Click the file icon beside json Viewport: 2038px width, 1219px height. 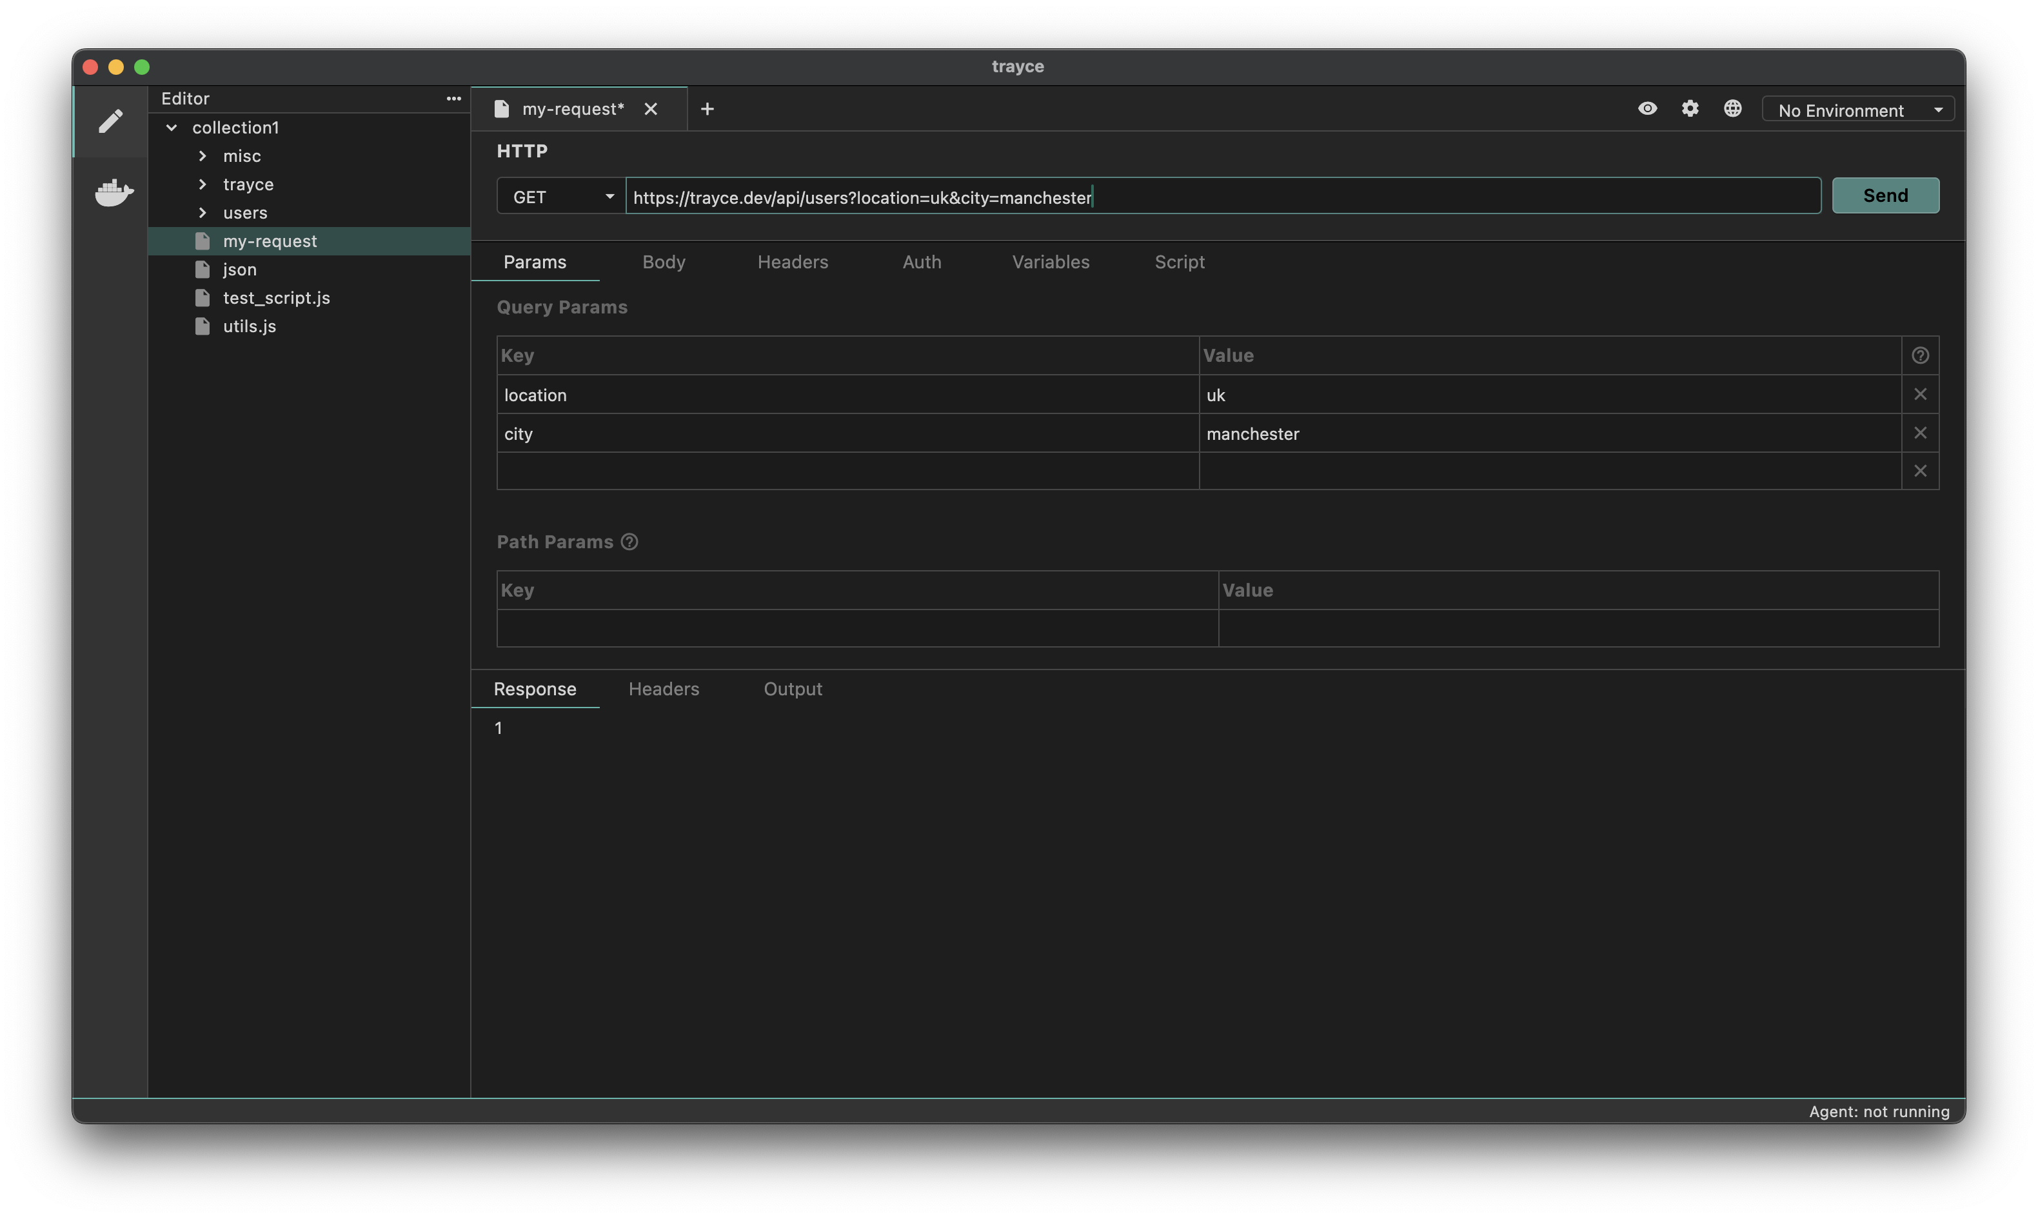(x=202, y=270)
